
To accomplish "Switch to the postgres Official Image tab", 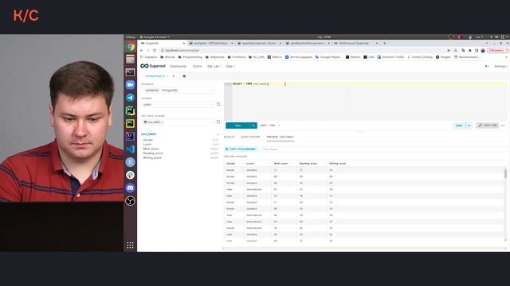I will (x=210, y=43).
